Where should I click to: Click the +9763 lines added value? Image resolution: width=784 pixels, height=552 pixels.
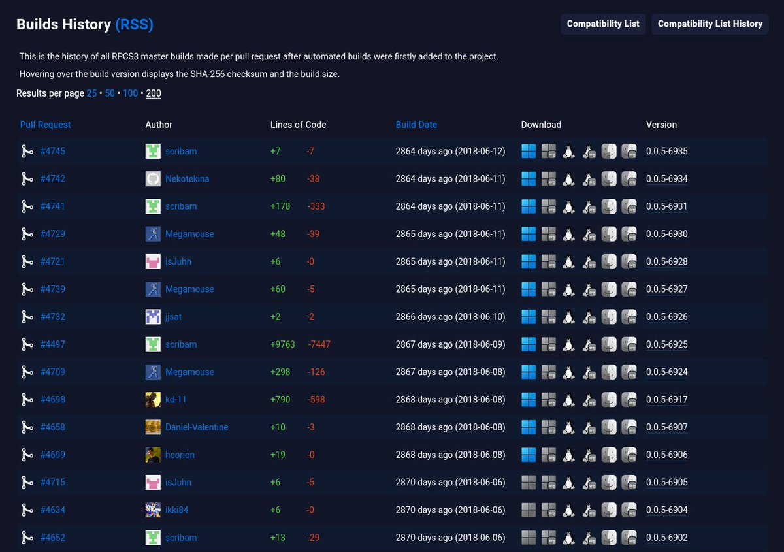[x=283, y=344]
